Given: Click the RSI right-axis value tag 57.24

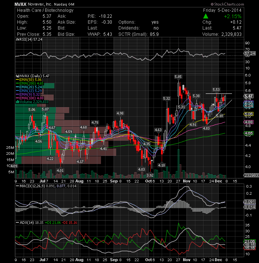Looking at the screenshot, I should (x=250, y=53).
